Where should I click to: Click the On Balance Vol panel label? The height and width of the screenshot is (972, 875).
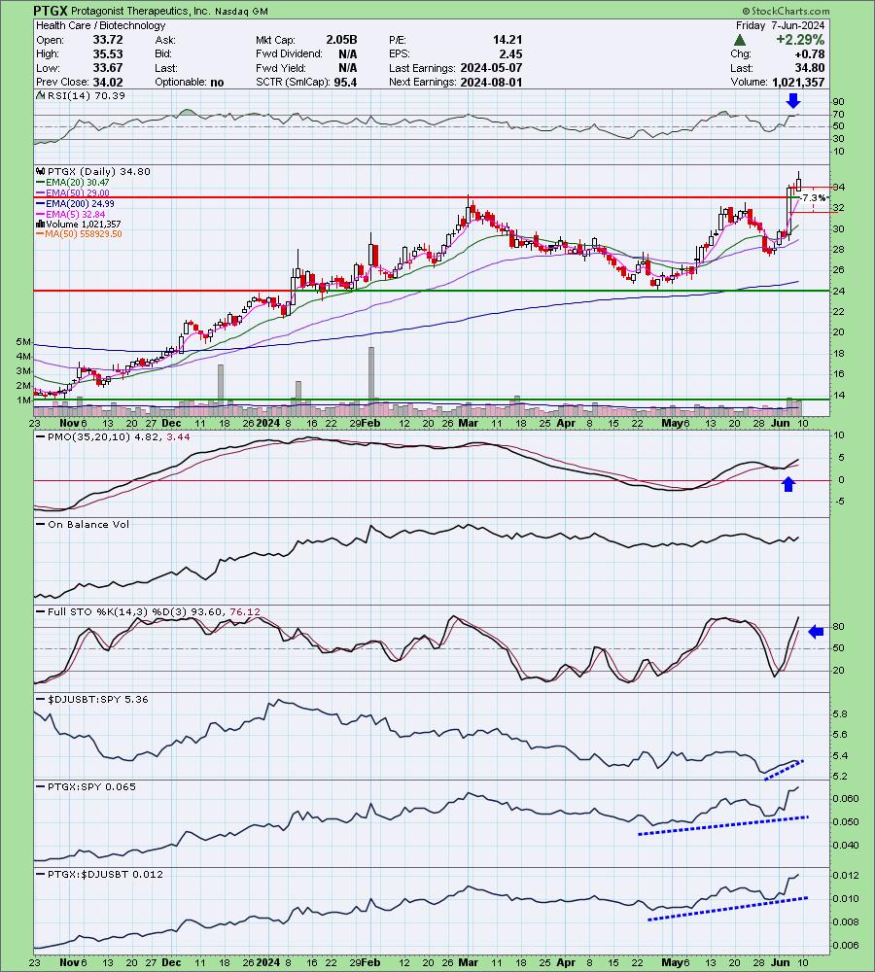point(88,525)
